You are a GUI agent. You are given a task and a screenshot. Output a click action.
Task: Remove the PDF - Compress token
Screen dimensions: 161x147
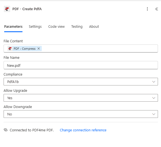pos(39,49)
